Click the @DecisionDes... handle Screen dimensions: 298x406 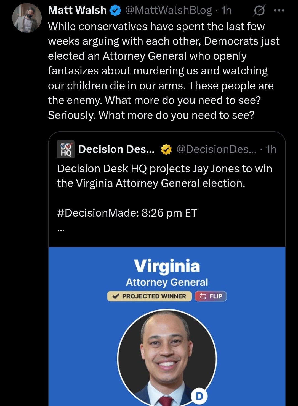pyautogui.click(x=216, y=149)
